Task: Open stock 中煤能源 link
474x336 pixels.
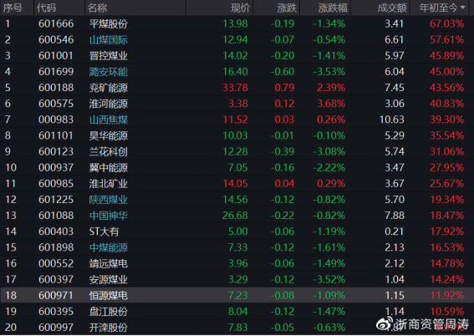Action: pos(109,247)
